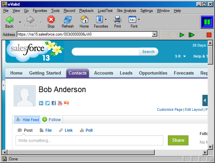Open the LoadTest menu
The image size is (215, 163).
[x=105, y=11]
